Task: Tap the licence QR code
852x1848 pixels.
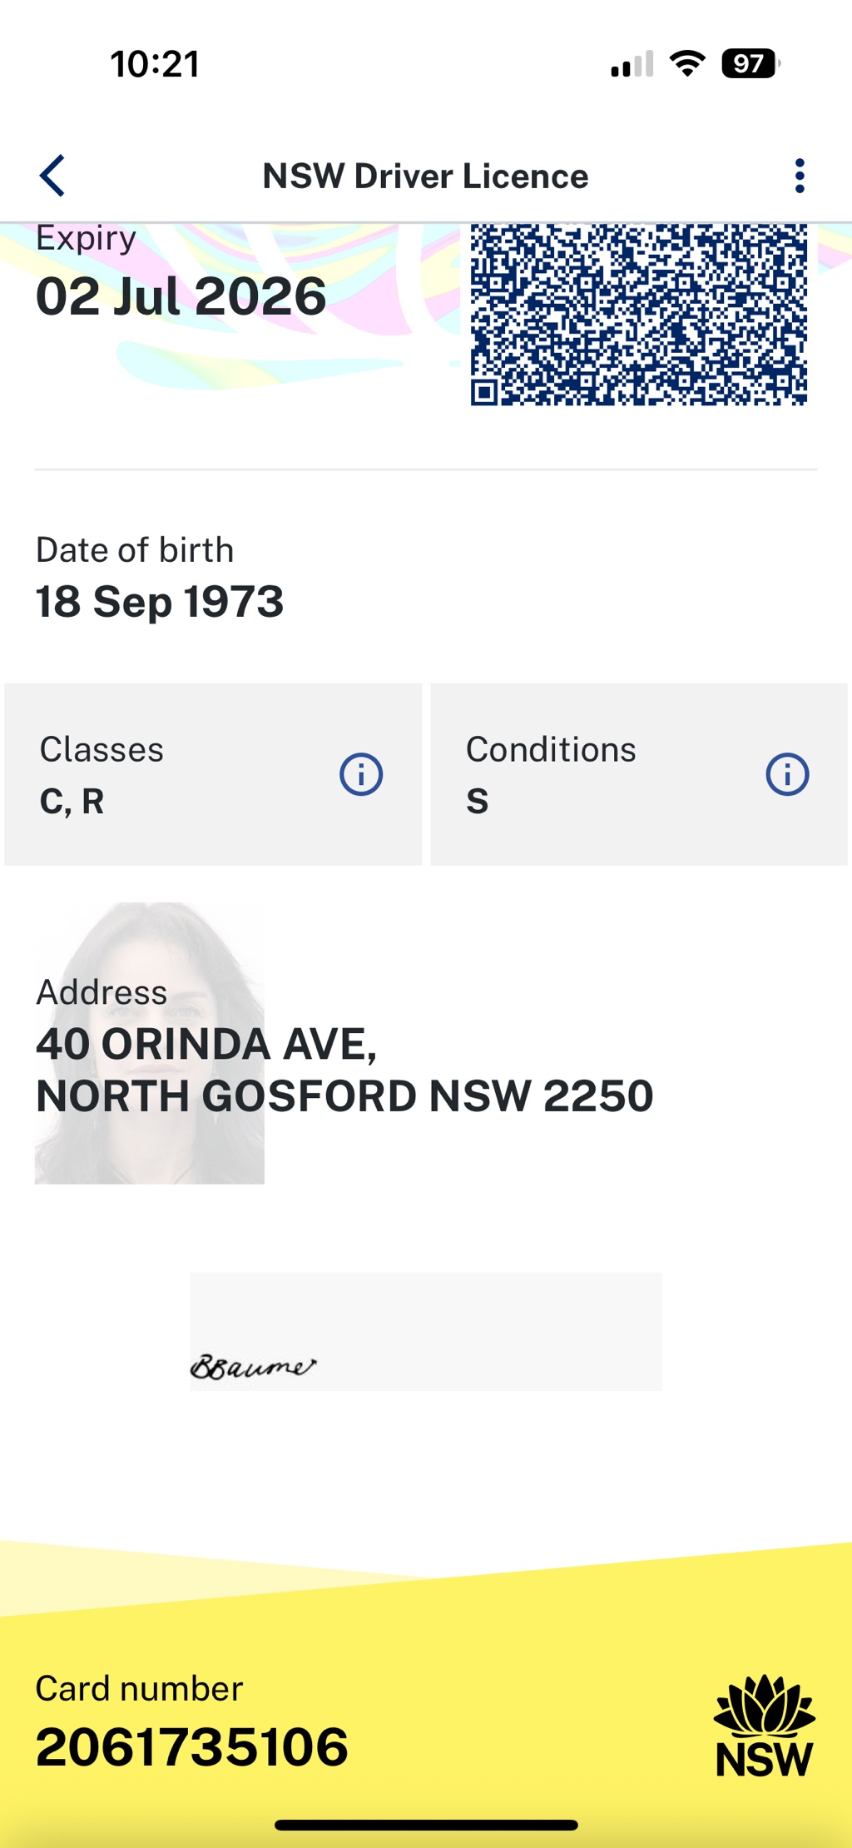Action: 638,315
